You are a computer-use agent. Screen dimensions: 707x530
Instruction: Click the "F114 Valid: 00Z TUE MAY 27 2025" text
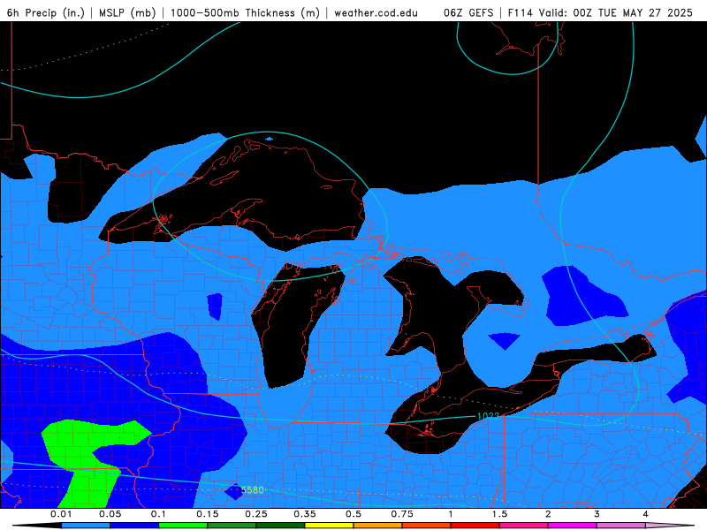point(600,12)
